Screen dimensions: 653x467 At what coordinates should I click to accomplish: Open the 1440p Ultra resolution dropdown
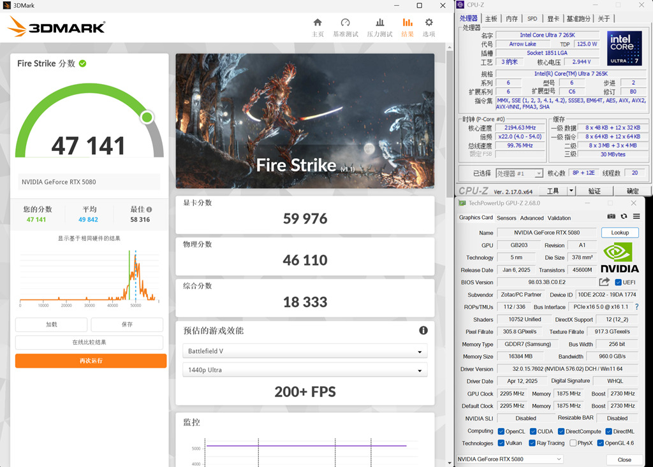(305, 370)
